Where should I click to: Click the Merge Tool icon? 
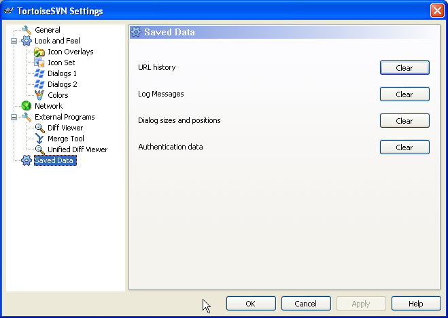pyautogui.click(x=39, y=139)
